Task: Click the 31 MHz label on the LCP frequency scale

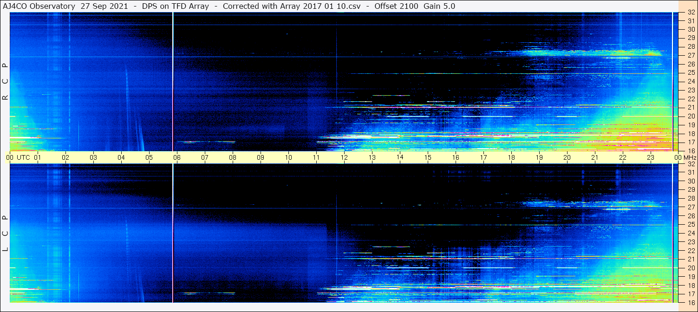Action: 691,172
